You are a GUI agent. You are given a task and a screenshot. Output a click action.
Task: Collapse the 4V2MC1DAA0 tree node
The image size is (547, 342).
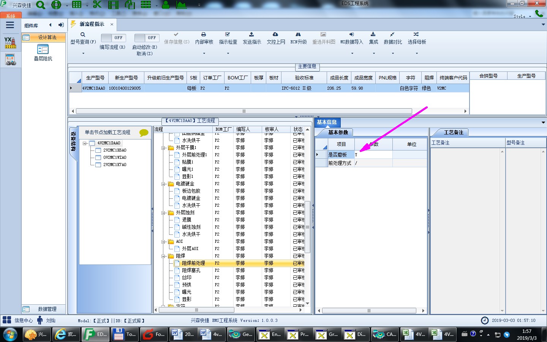(x=84, y=143)
